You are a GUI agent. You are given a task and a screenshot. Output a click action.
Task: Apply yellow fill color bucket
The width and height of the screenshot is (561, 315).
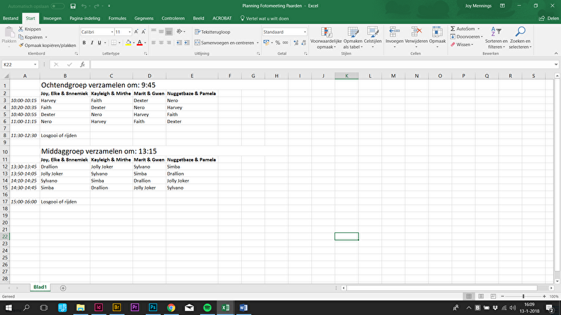(x=128, y=43)
